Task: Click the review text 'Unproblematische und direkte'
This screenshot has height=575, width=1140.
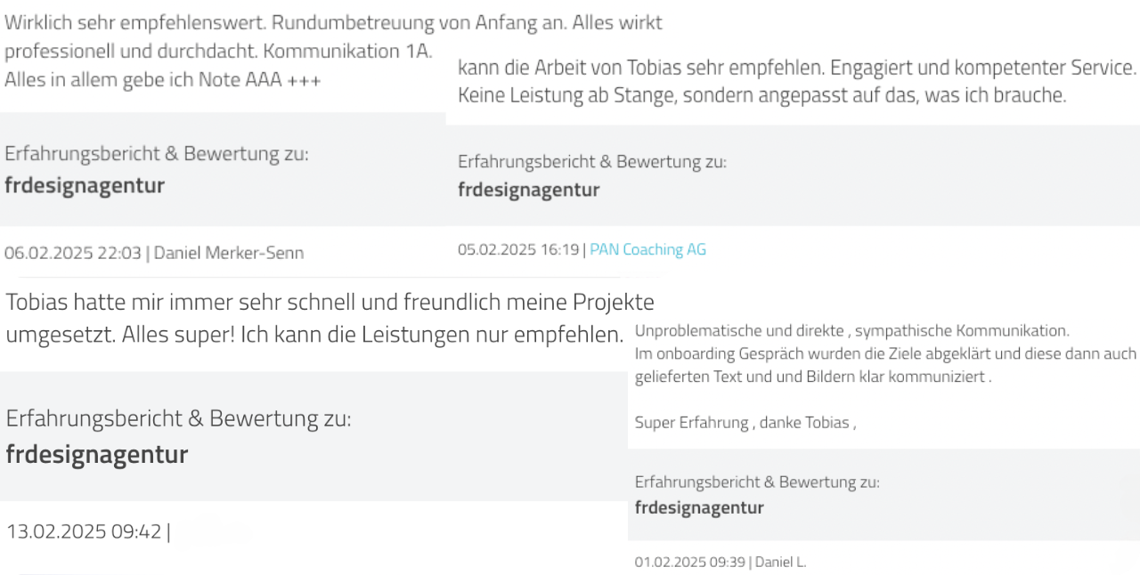Action: click(885, 353)
